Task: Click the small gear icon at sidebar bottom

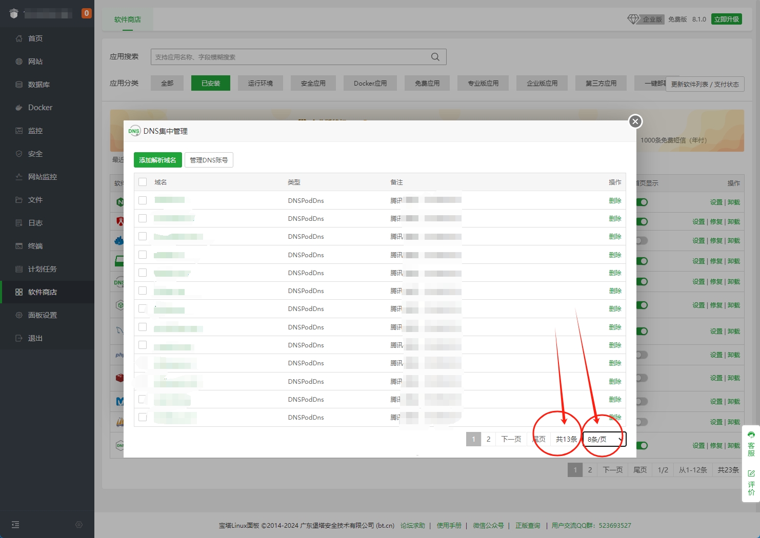Action: click(x=79, y=525)
